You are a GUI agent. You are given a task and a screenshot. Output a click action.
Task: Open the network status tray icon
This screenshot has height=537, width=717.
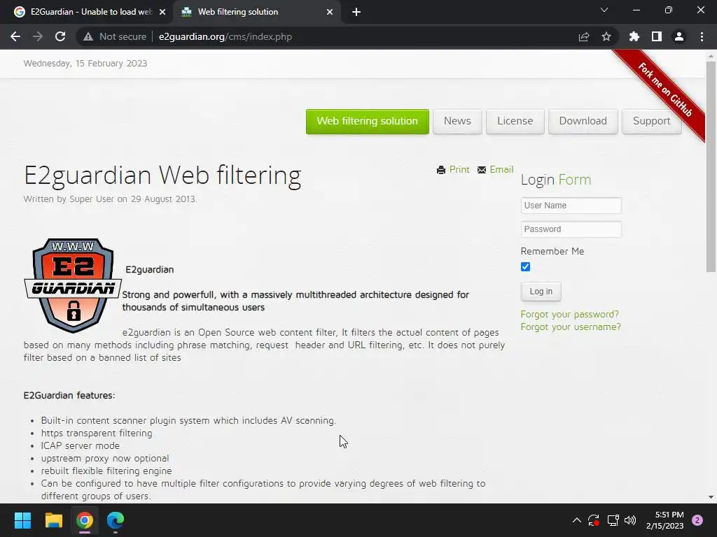coord(613,520)
